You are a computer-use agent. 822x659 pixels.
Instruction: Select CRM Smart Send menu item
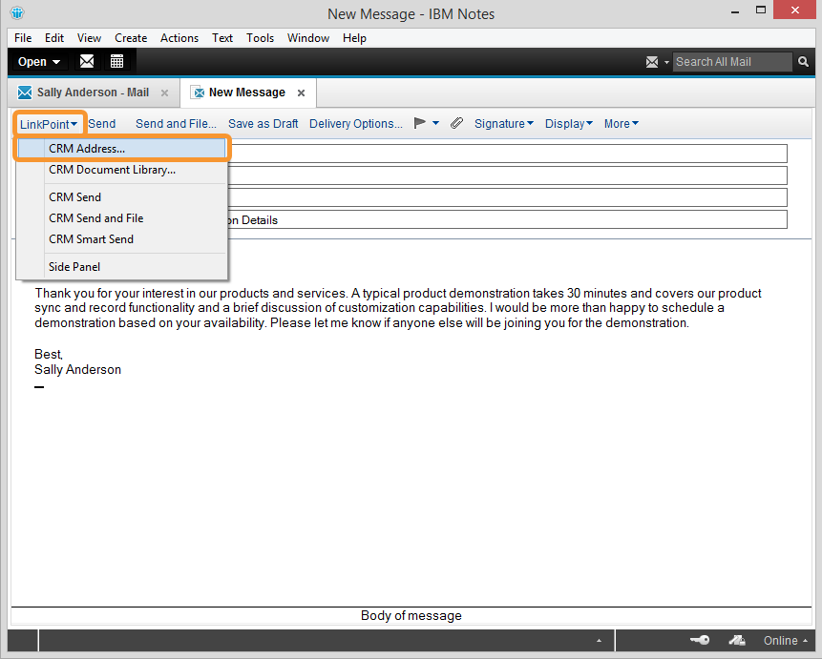(x=121, y=238)
